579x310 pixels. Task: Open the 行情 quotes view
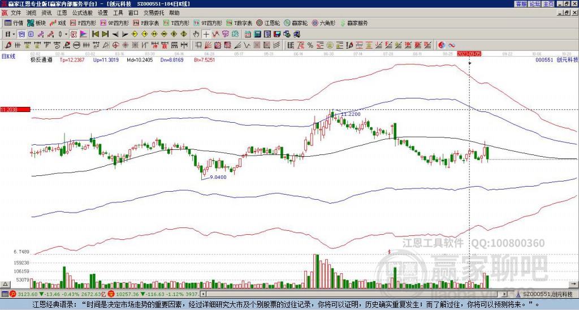[x=14, y=23]
